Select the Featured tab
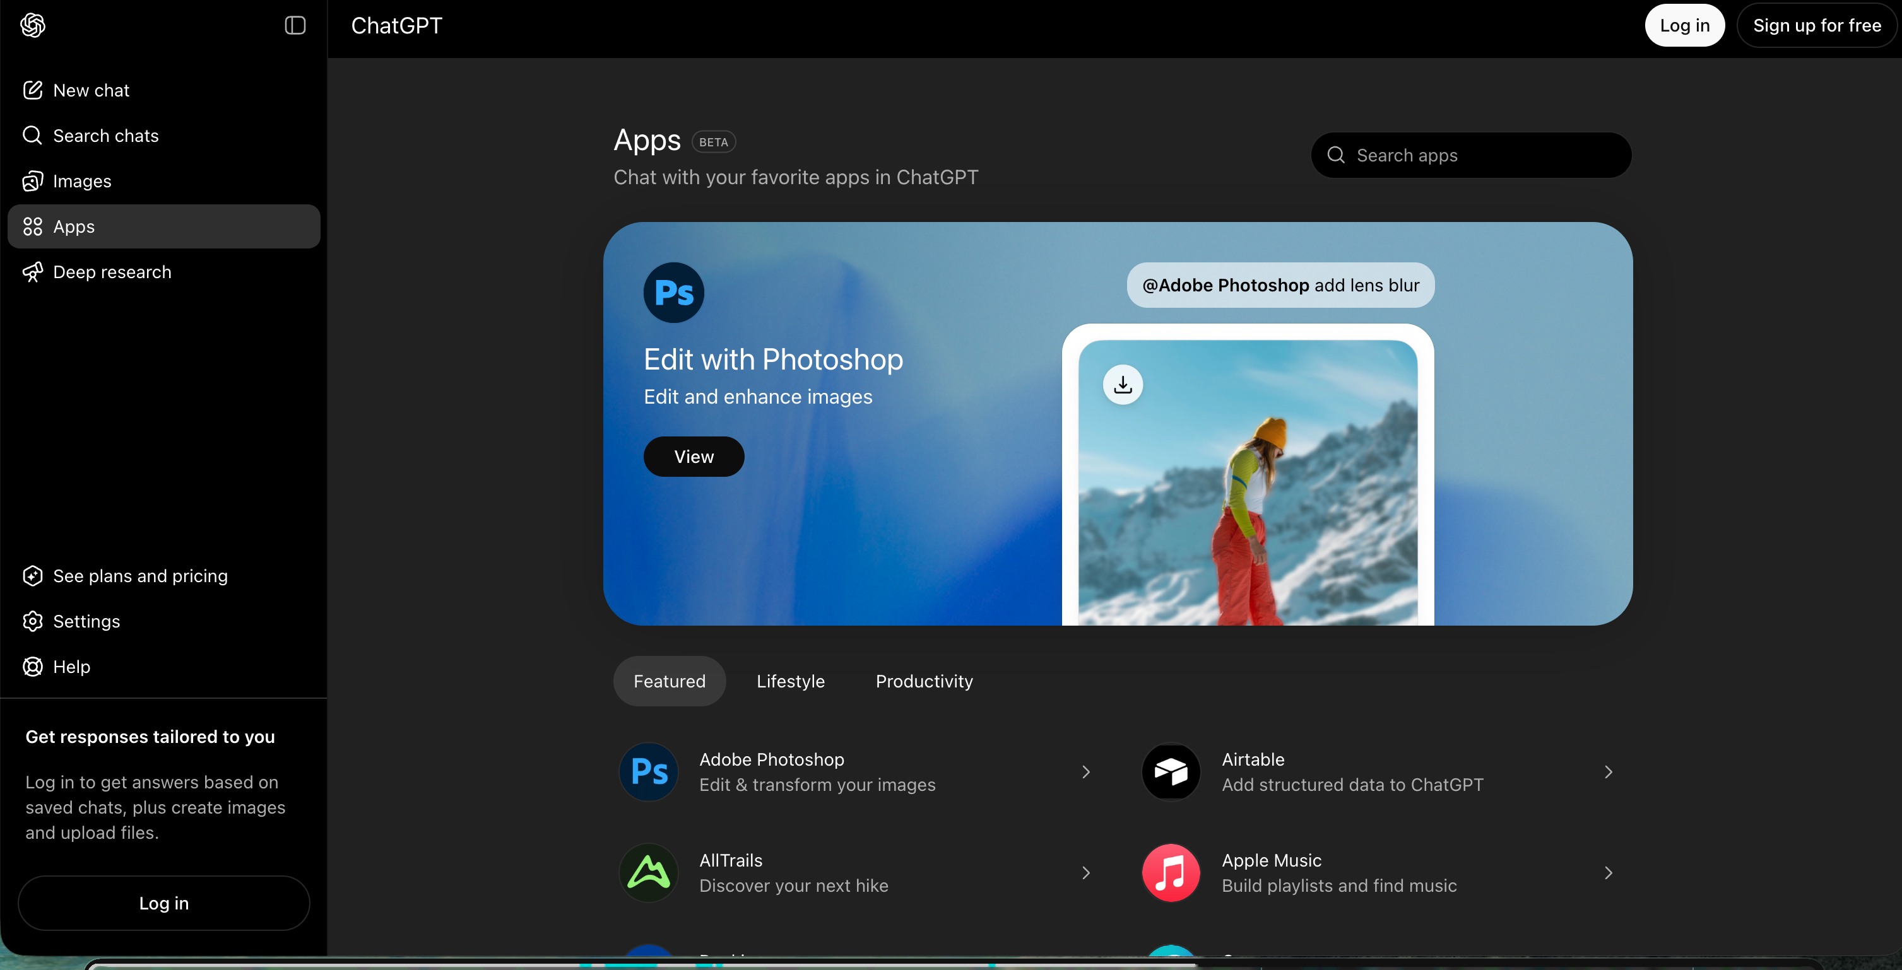 pyautogui.click(x=669, y=681)
